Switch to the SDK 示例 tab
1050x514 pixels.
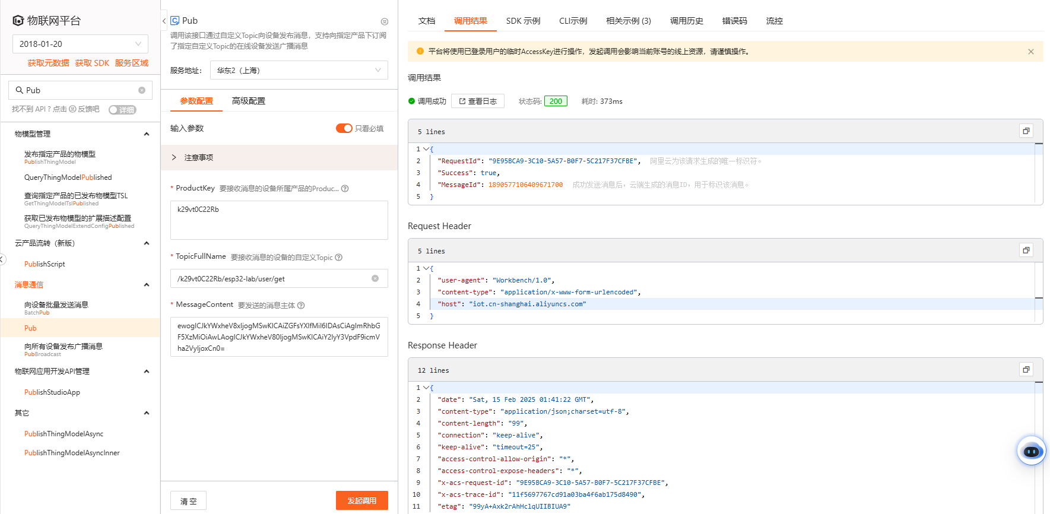[523, 21]
